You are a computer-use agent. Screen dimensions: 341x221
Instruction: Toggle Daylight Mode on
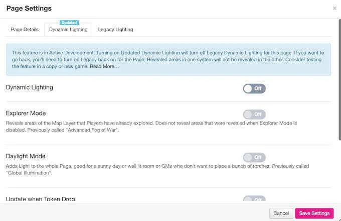[x=254, y=157]
